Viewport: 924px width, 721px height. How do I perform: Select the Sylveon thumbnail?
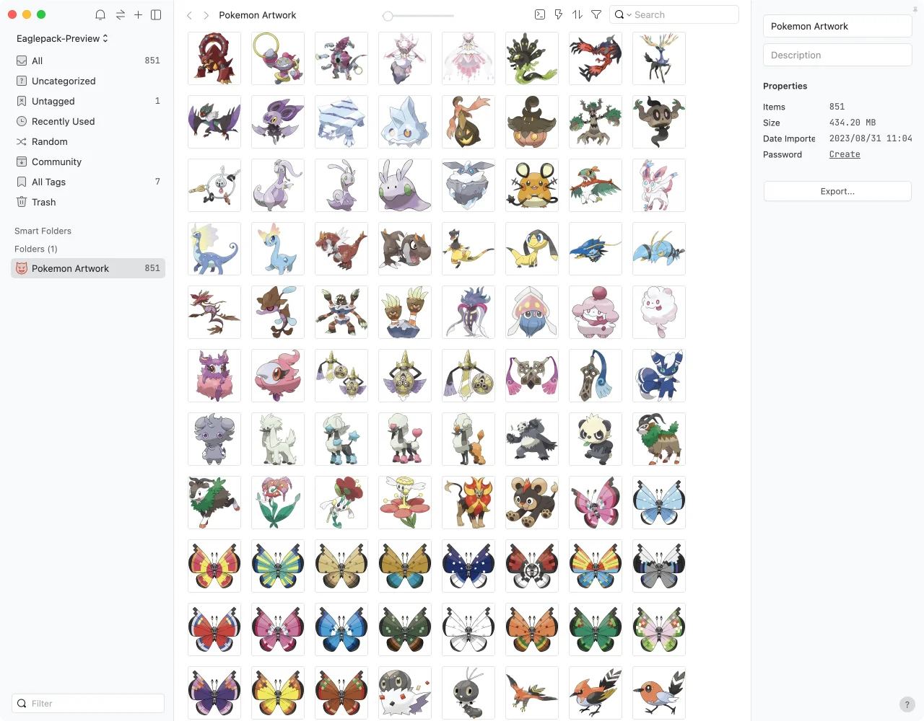click(x=659, y=185)
